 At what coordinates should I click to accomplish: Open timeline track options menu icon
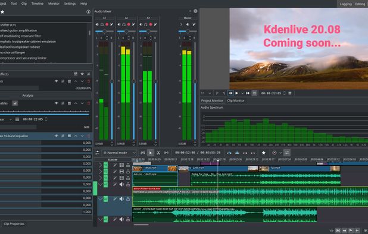[x=98, y=153]
